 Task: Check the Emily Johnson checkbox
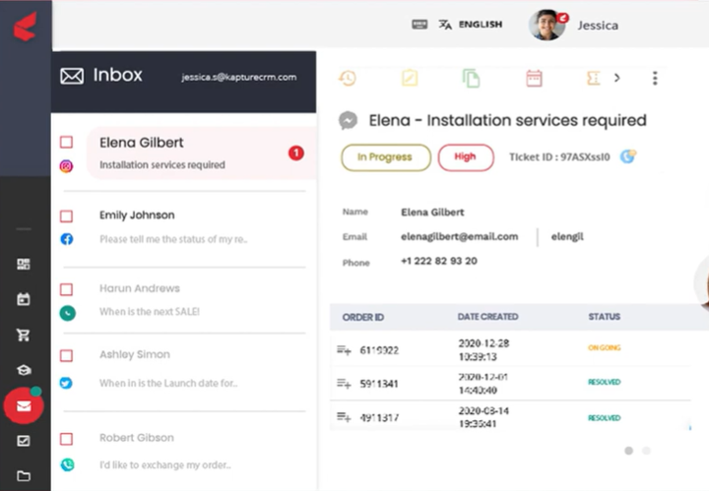coord(67,215)
